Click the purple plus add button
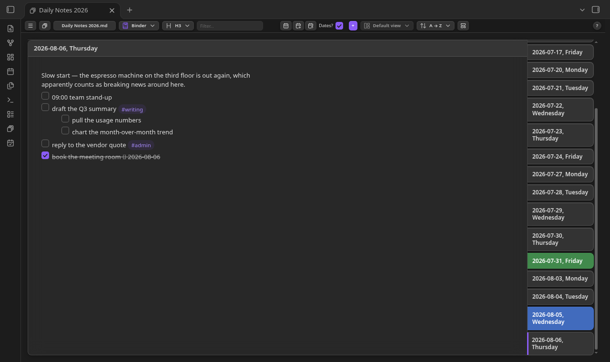The width and height of the screenshot is (610, 362). pyautogui.click(x=353, y=26)
